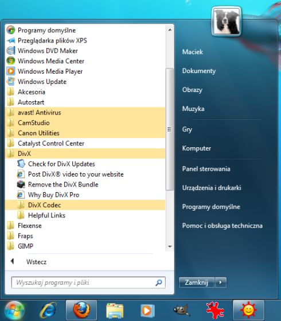Launch Windows Media Player from the taskbar
Image resolution: width=281 pixels, height=321 pixels.
click(x=147, y=311)
